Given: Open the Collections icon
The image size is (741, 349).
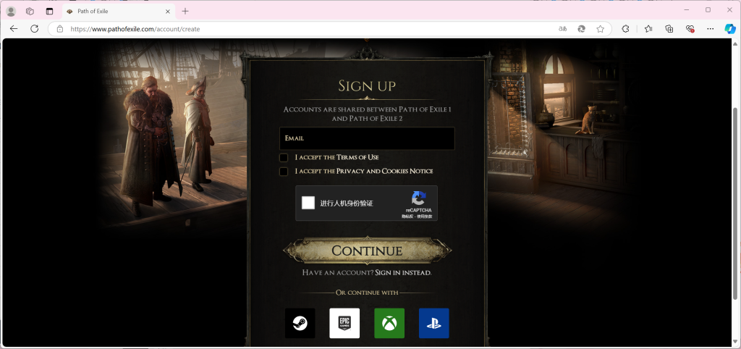Looking at the screenshot, I should pyautogui.click(x=669, y=29).
